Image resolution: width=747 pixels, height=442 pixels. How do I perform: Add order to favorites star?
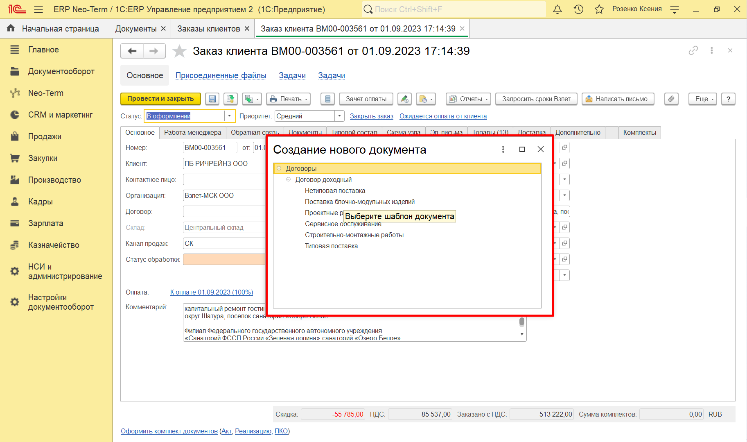tap(179, 51)
